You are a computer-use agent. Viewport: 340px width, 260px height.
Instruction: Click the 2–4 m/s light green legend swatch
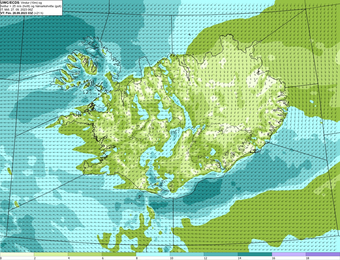(x=51, y=254)
